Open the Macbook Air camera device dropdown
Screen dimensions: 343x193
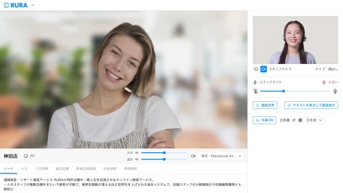click(221, 156)
